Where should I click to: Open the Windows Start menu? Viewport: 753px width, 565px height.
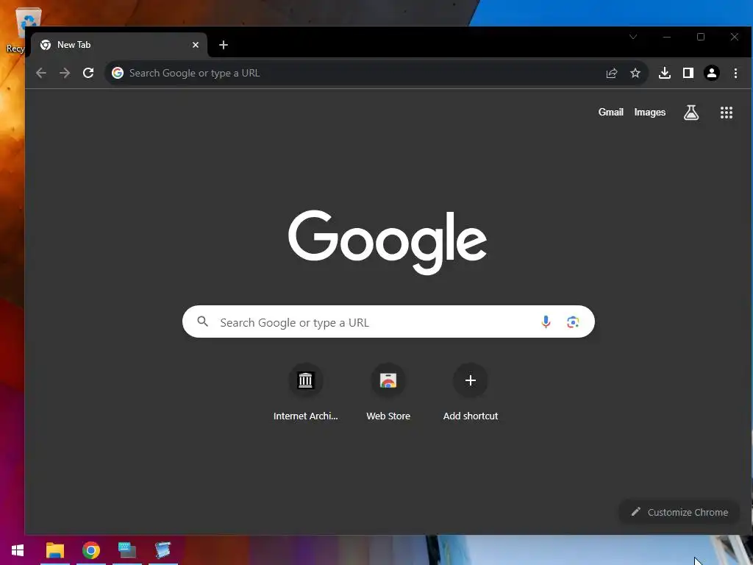18,550
